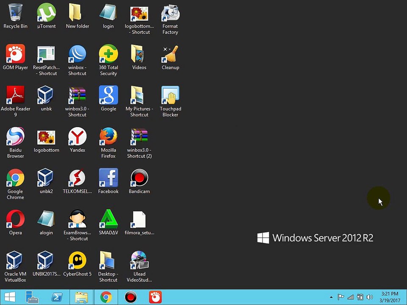The width and height of the screenshot is (407, 305).
Task: Select the New folder icon
Action: tap(77, 16)
